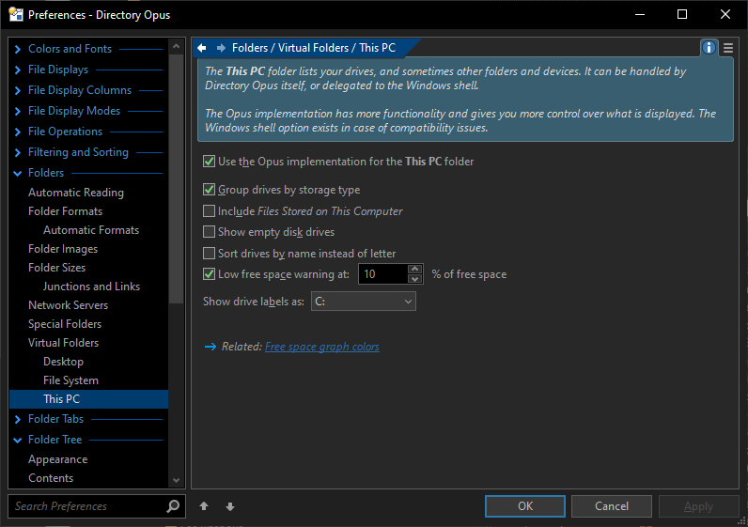Click the arrow icon beside Related
This screenshot has width=748, height=527.
pos(210,347)
